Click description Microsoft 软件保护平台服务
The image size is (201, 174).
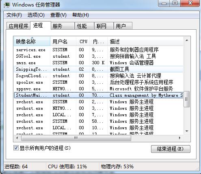[x=141, y=89]
